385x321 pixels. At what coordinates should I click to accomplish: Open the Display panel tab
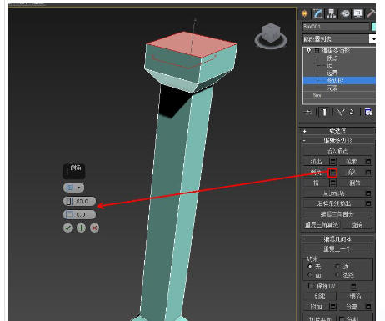tap(358, 13)
